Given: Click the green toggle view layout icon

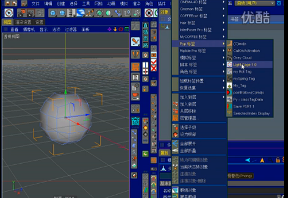Looking at the screenshot, I should coord(126,29).
